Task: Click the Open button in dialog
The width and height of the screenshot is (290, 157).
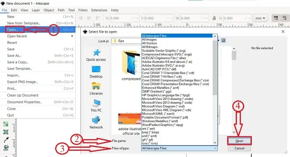Action: 239,141
